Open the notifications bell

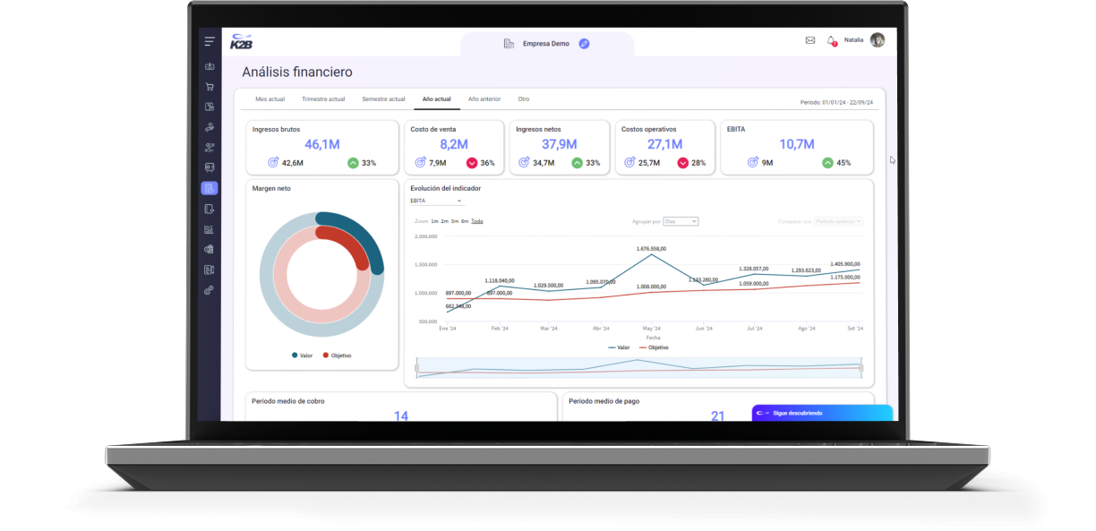[x=831, y=40]
